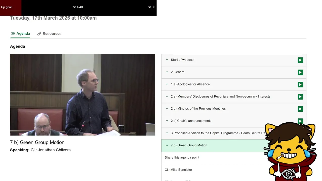Click the 7 b) Green Group Motion row title
This screenshot has width=322, height=181.
click(189, 145)
